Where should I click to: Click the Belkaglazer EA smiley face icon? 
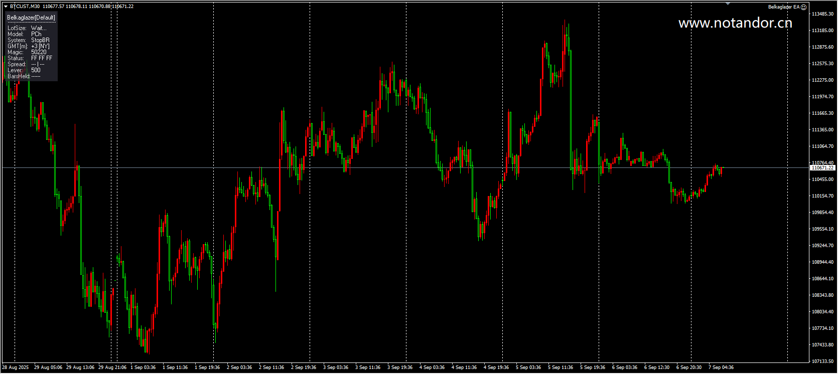(x=803, y=7)
